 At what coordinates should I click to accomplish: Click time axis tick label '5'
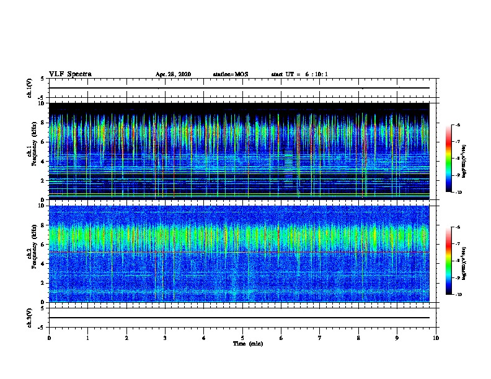[242, 338]
